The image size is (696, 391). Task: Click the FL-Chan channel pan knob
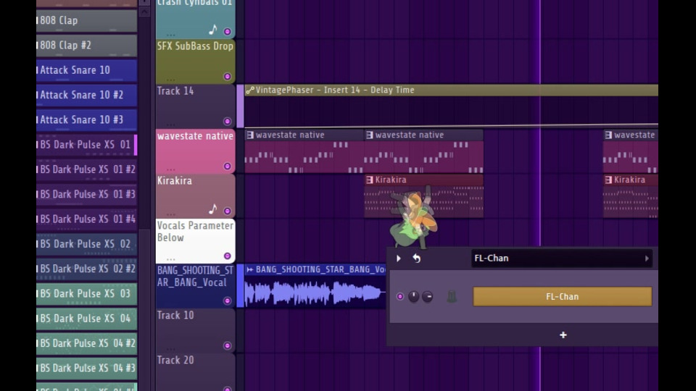(x=414, y=297)
